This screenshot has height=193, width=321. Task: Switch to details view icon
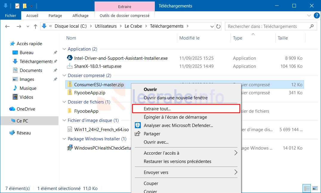pyautogui.click(x=307, y=188)
